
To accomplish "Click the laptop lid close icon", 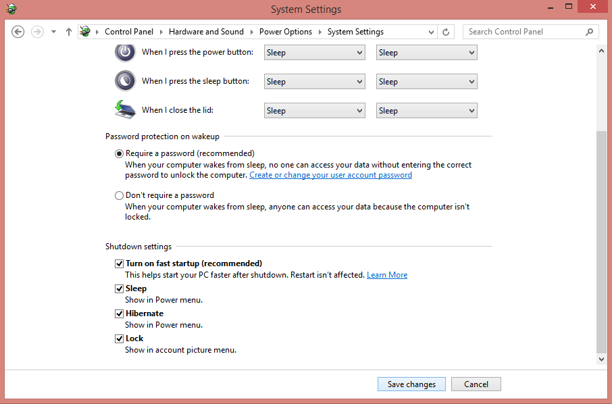I will (x=125, y=109).
